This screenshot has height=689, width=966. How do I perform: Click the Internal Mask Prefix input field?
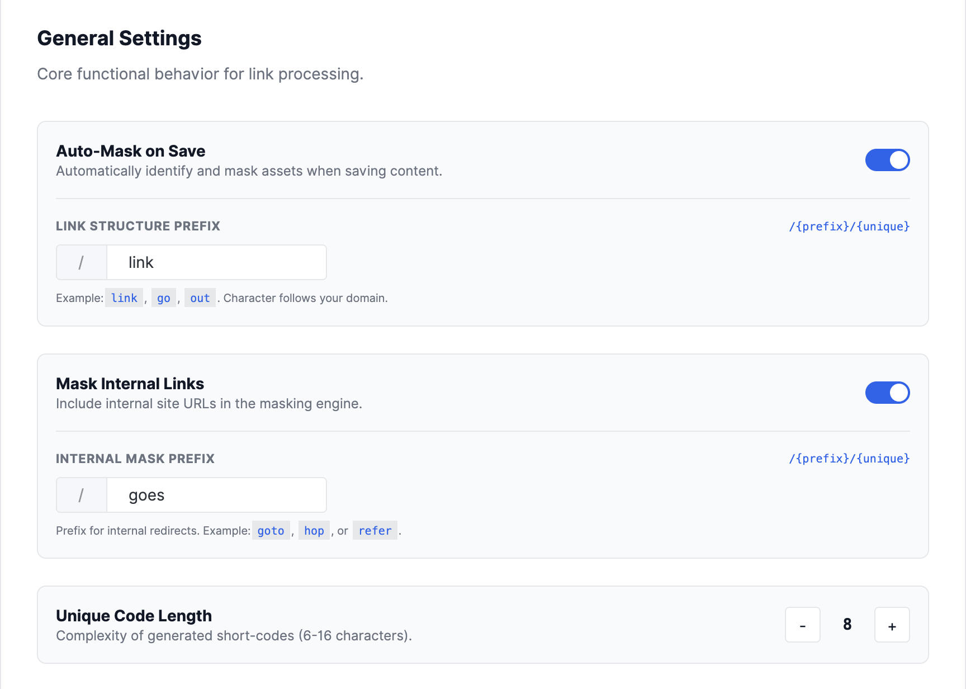pyautogui.click(x=216, y=495)
